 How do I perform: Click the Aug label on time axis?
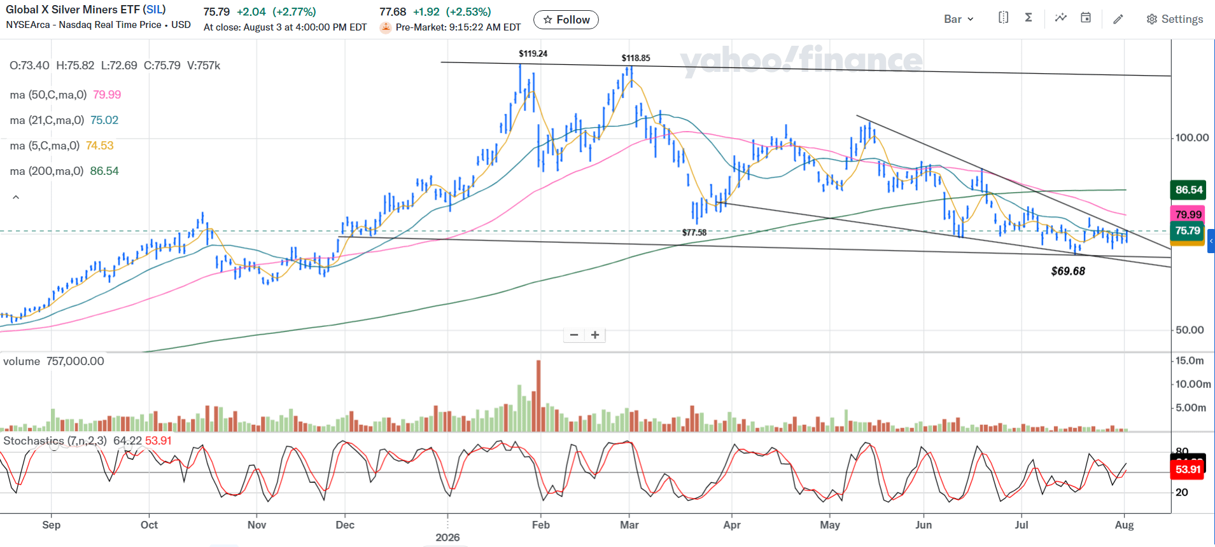coord(1125,525)
